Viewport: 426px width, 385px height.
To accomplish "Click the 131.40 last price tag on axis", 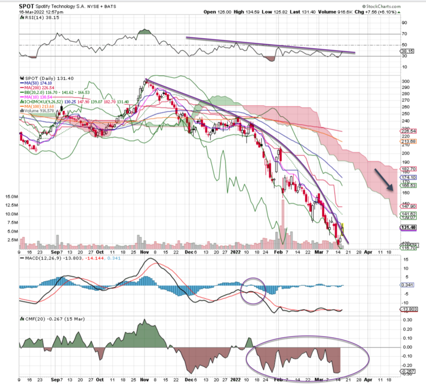I will pos(408,227).
